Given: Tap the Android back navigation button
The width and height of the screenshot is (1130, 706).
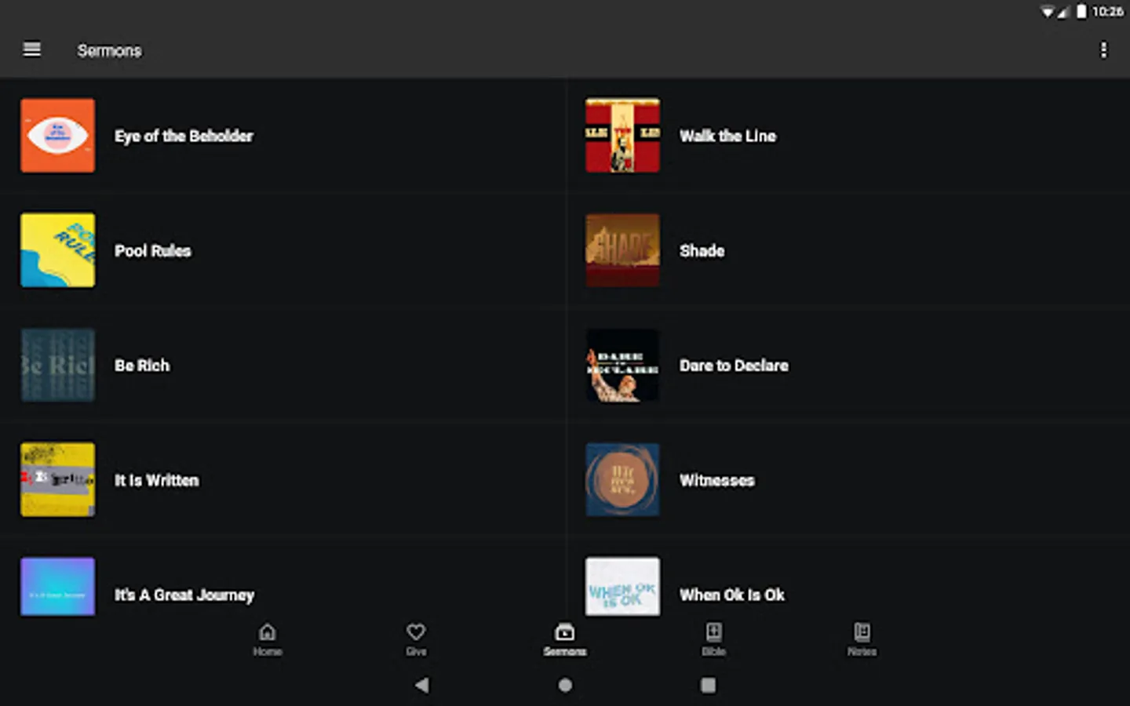Looking at the screenshot, I should pos(422,685).
